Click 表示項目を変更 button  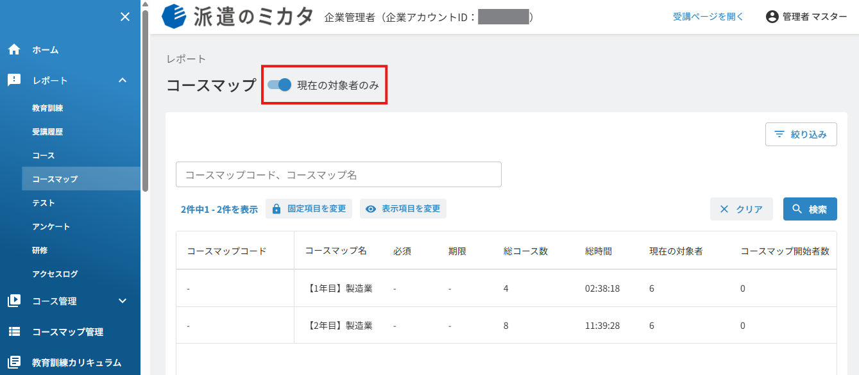[x=403, y=209]
